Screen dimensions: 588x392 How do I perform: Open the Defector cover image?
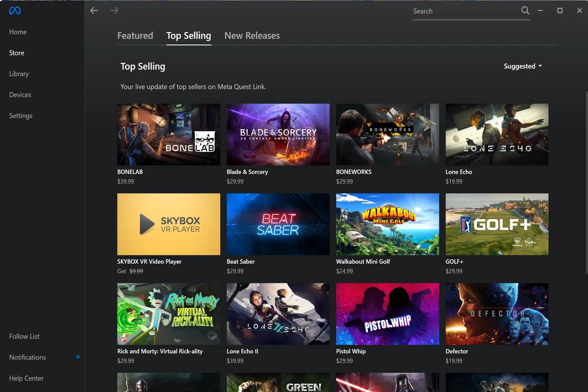497,314
